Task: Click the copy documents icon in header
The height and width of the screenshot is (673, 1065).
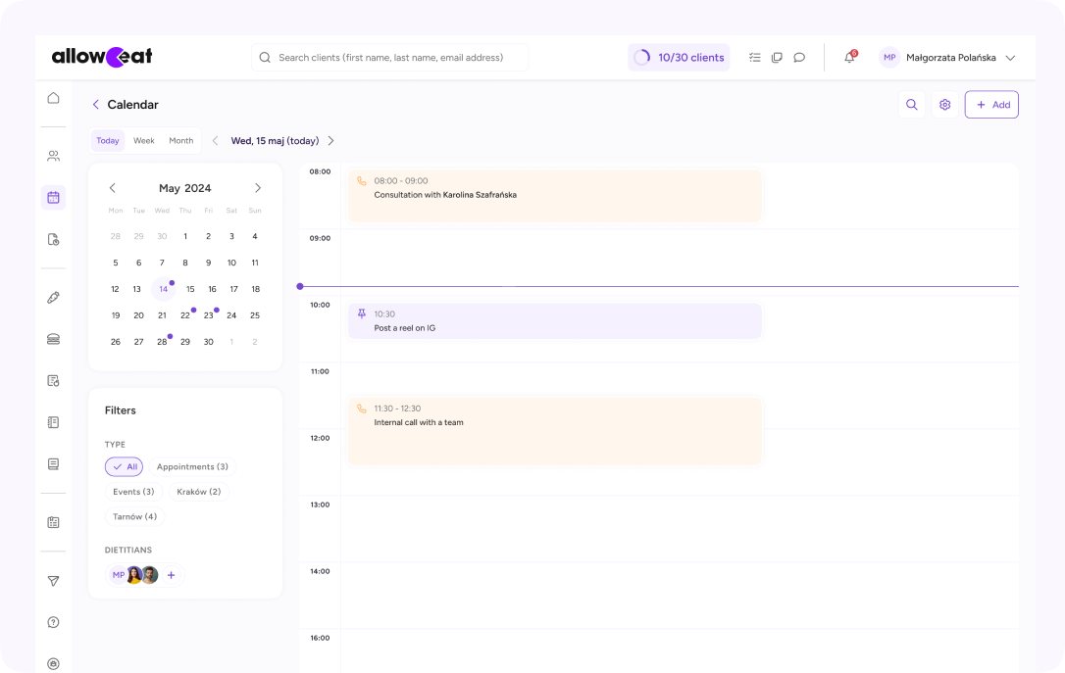Action: pos(777,58)
